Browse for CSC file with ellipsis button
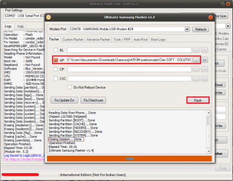233x181 pixels. [x=196, y=78]
